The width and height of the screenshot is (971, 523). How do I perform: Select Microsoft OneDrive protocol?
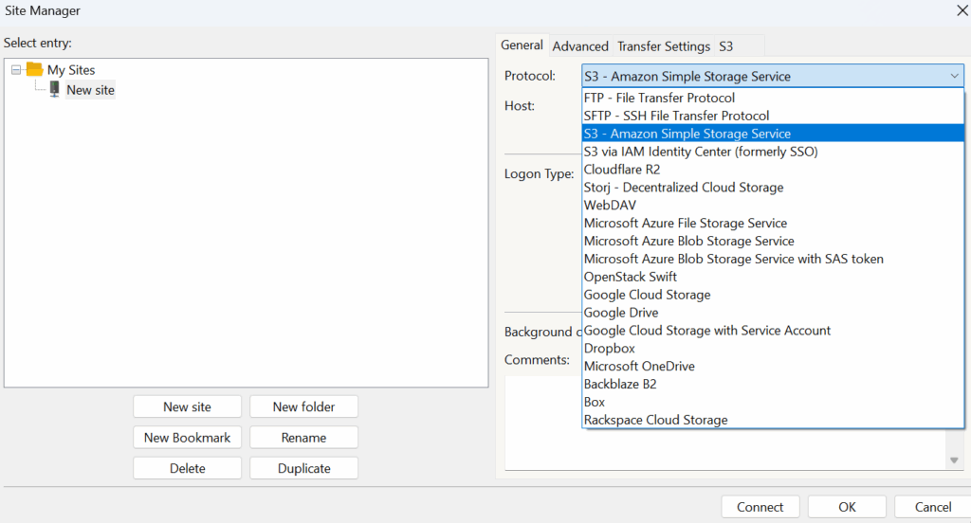639,367
